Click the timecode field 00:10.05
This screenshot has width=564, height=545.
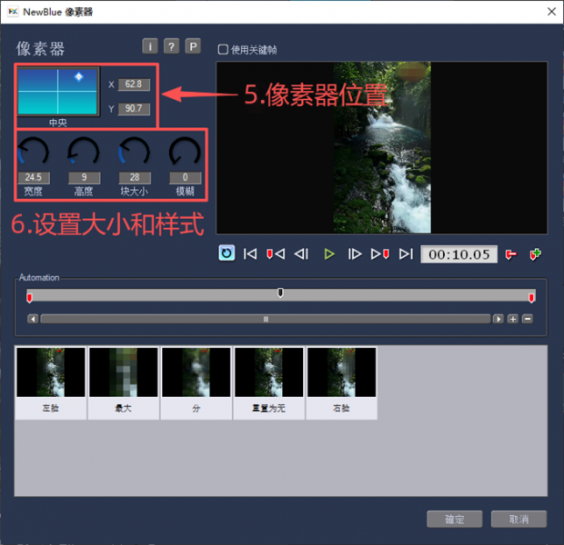coord(459,254)
